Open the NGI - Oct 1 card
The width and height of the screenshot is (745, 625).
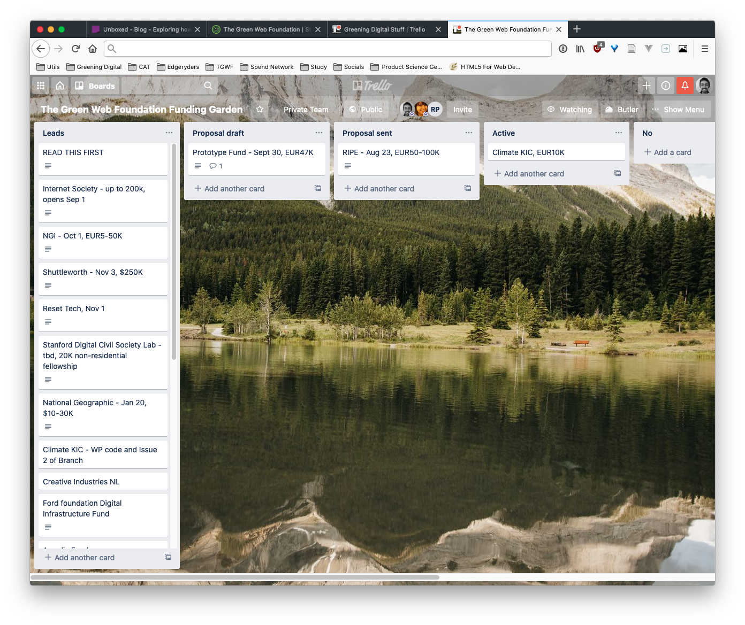point(103,242)
